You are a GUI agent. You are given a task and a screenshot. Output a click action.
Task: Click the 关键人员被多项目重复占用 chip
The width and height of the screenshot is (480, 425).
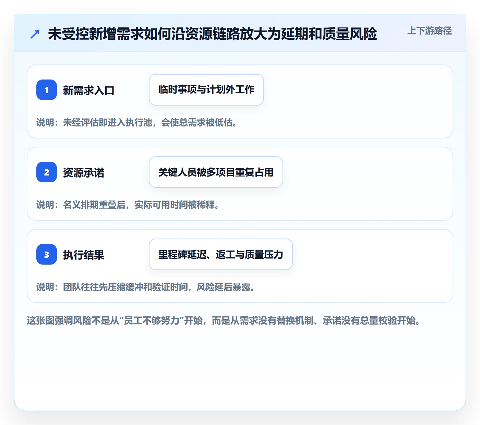[x=216, y=172]
